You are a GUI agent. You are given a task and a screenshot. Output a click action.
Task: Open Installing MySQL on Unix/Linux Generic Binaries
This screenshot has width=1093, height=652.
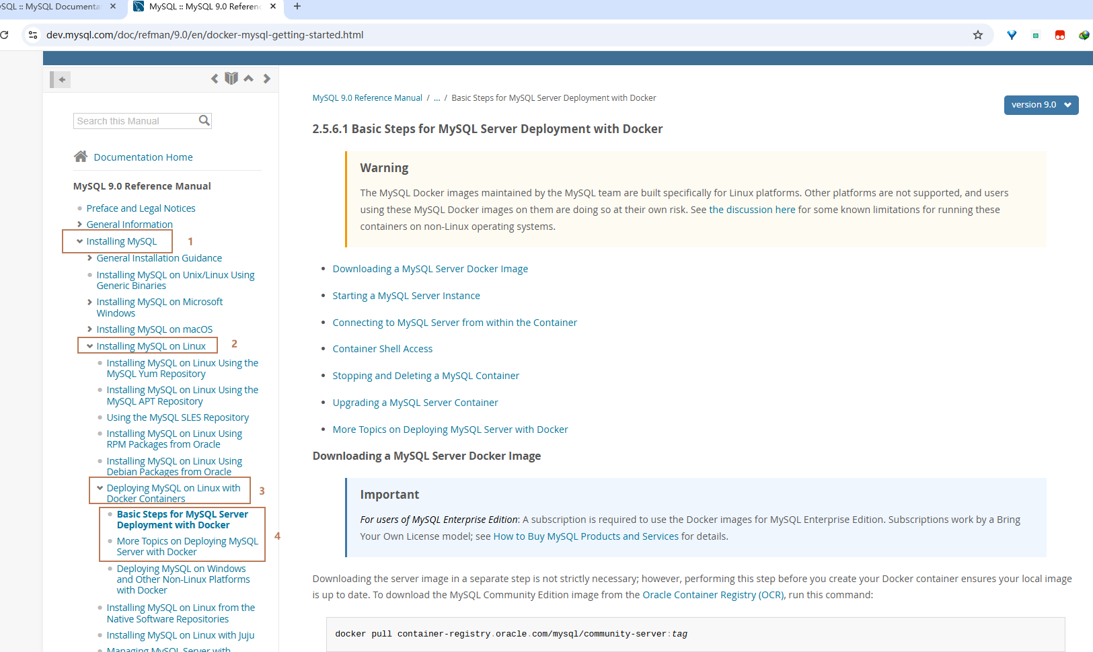(x=176, y=280)
